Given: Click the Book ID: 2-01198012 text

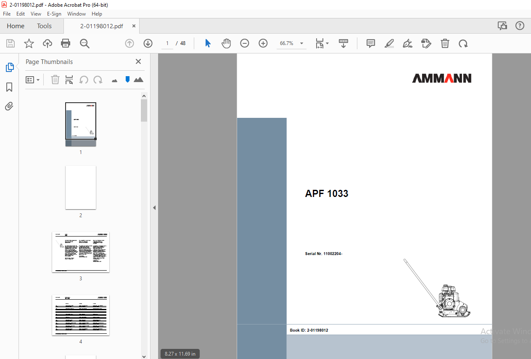Looking at the screenshot, I should point(309,330).
